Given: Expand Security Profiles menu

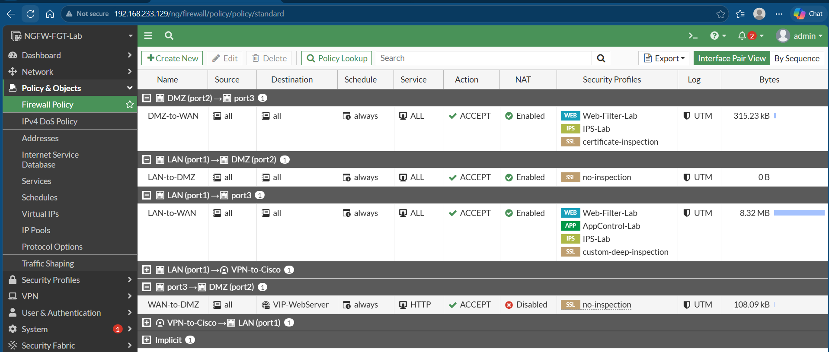Looking at the screenshot, I should click(70, 280).
